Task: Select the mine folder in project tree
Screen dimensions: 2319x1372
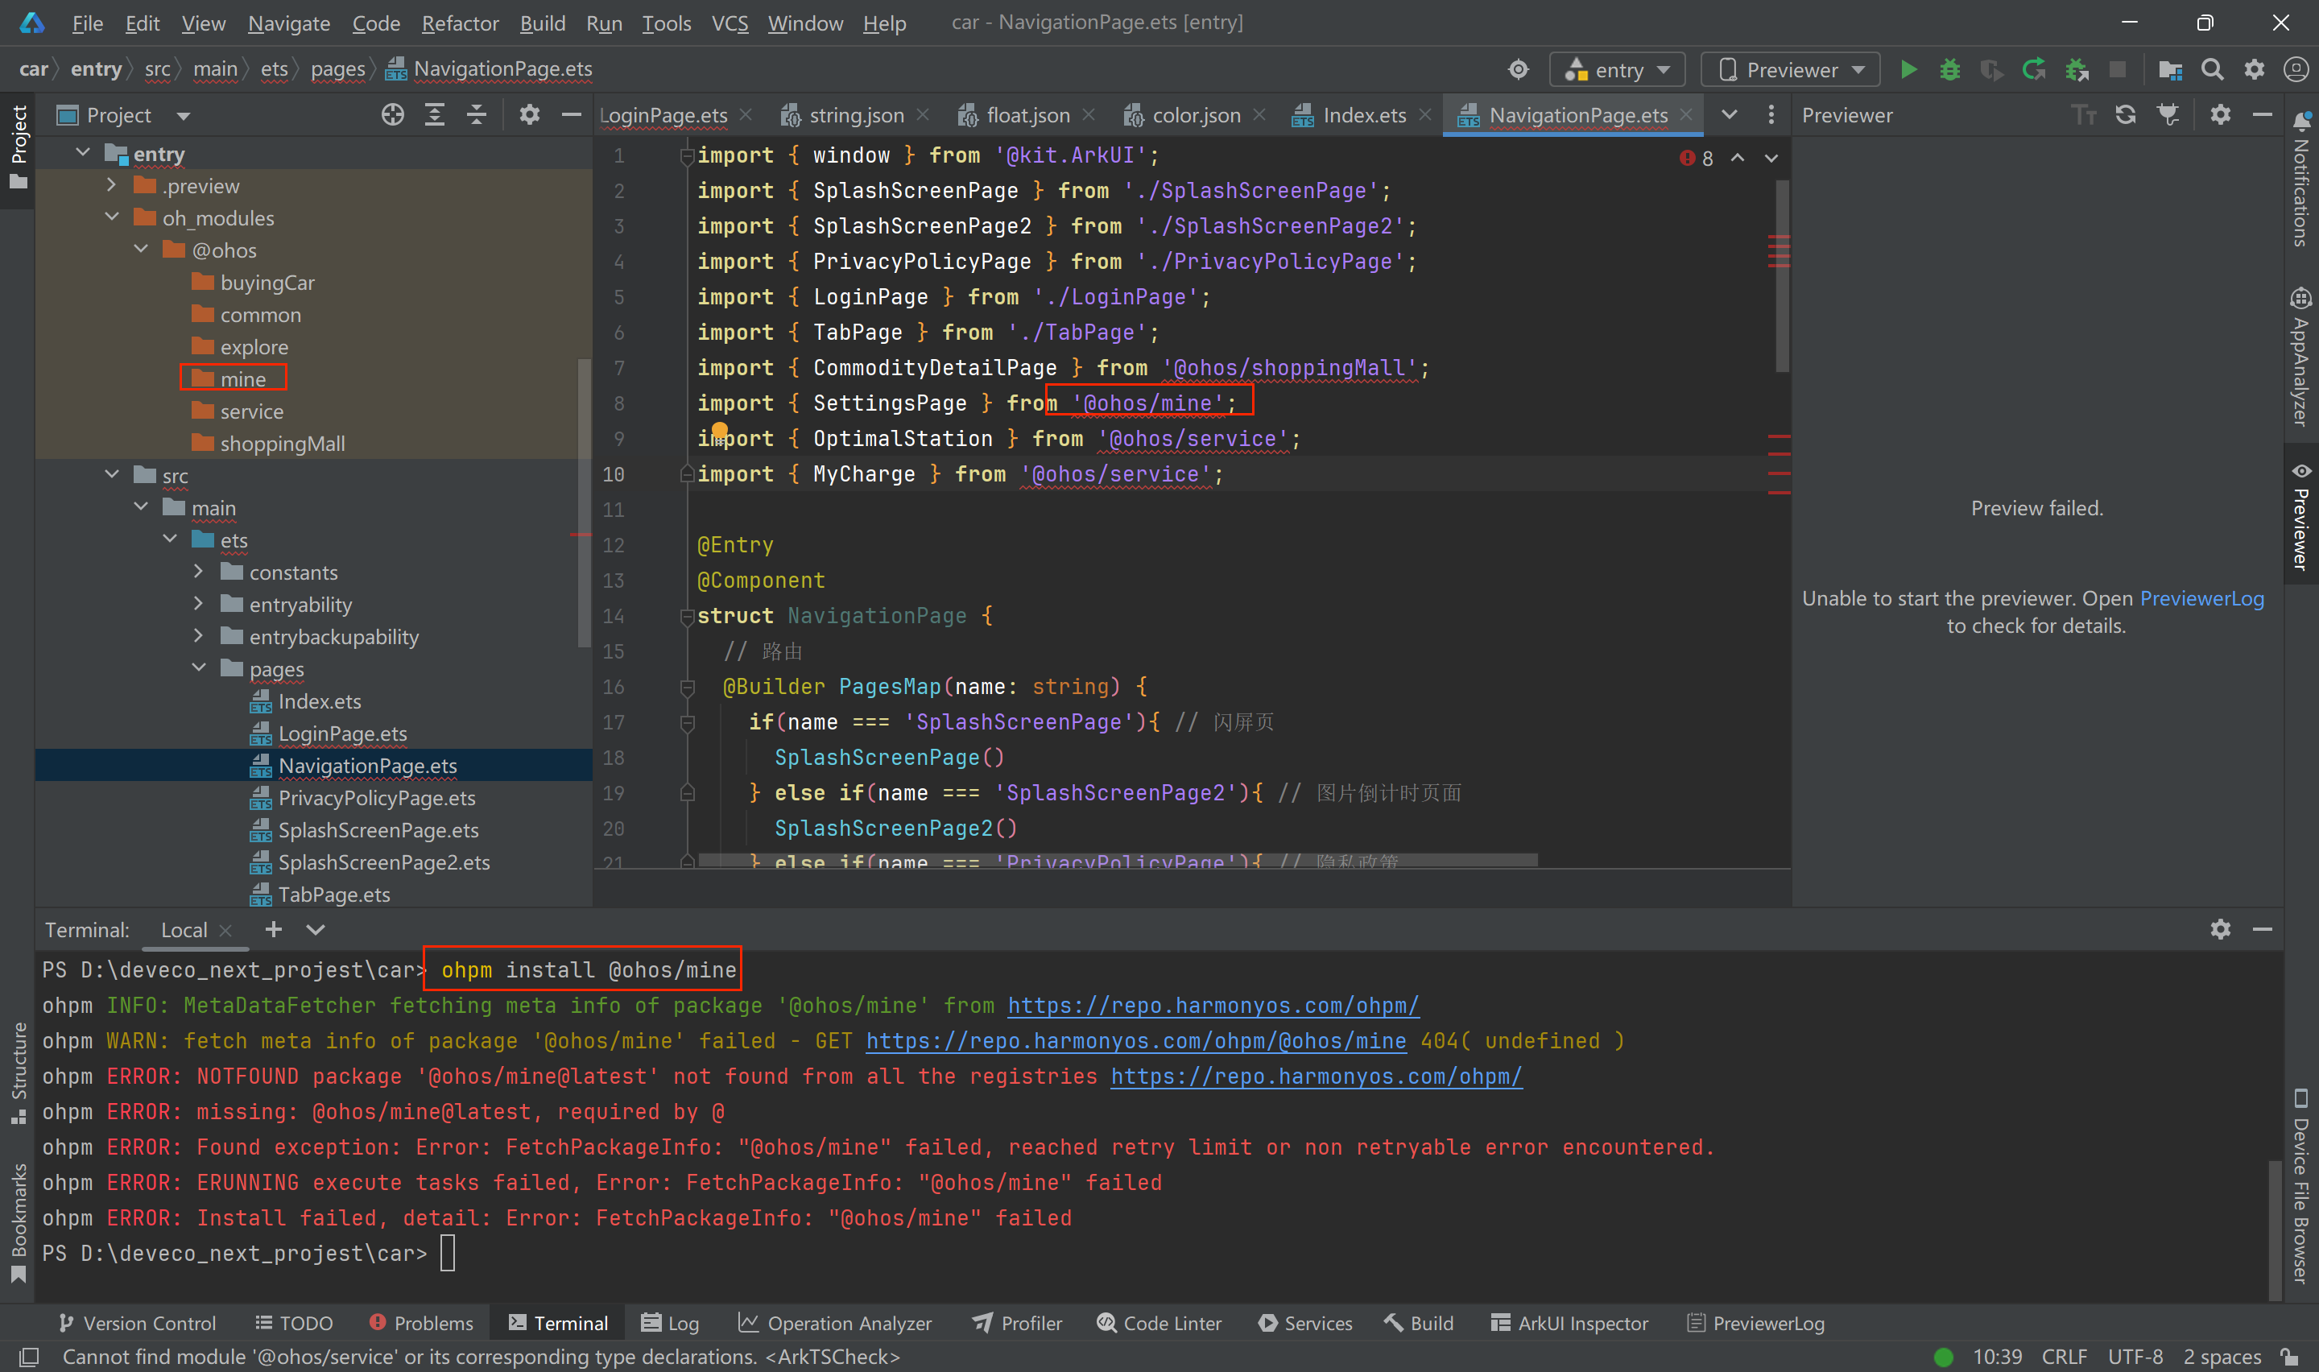Action: [242, 378]
